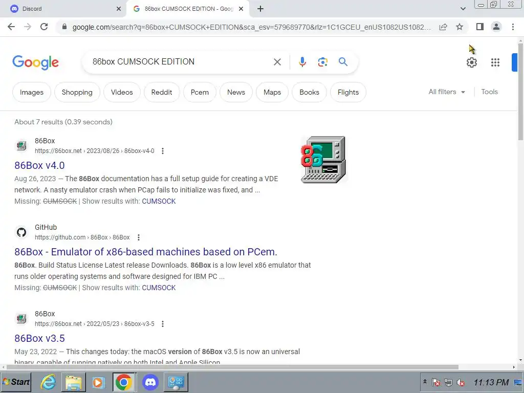This screenshot has height=393, width=524.
Task: Click the Action Center flag tray icon
Action: pos(436,382)
